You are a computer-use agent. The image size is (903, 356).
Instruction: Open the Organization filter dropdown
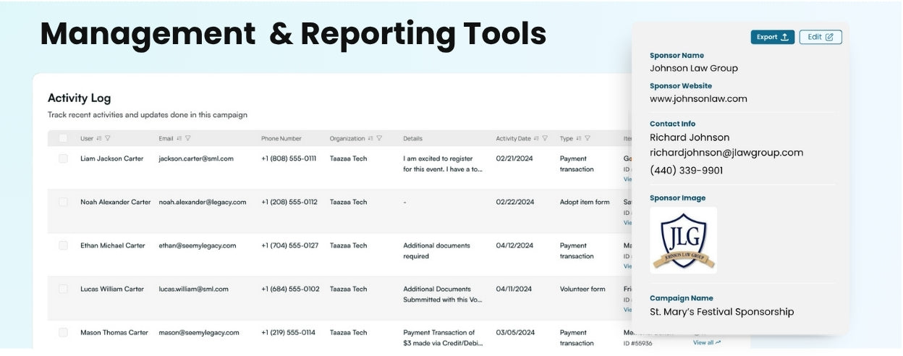pyautogui.click(x=379, y=138)
